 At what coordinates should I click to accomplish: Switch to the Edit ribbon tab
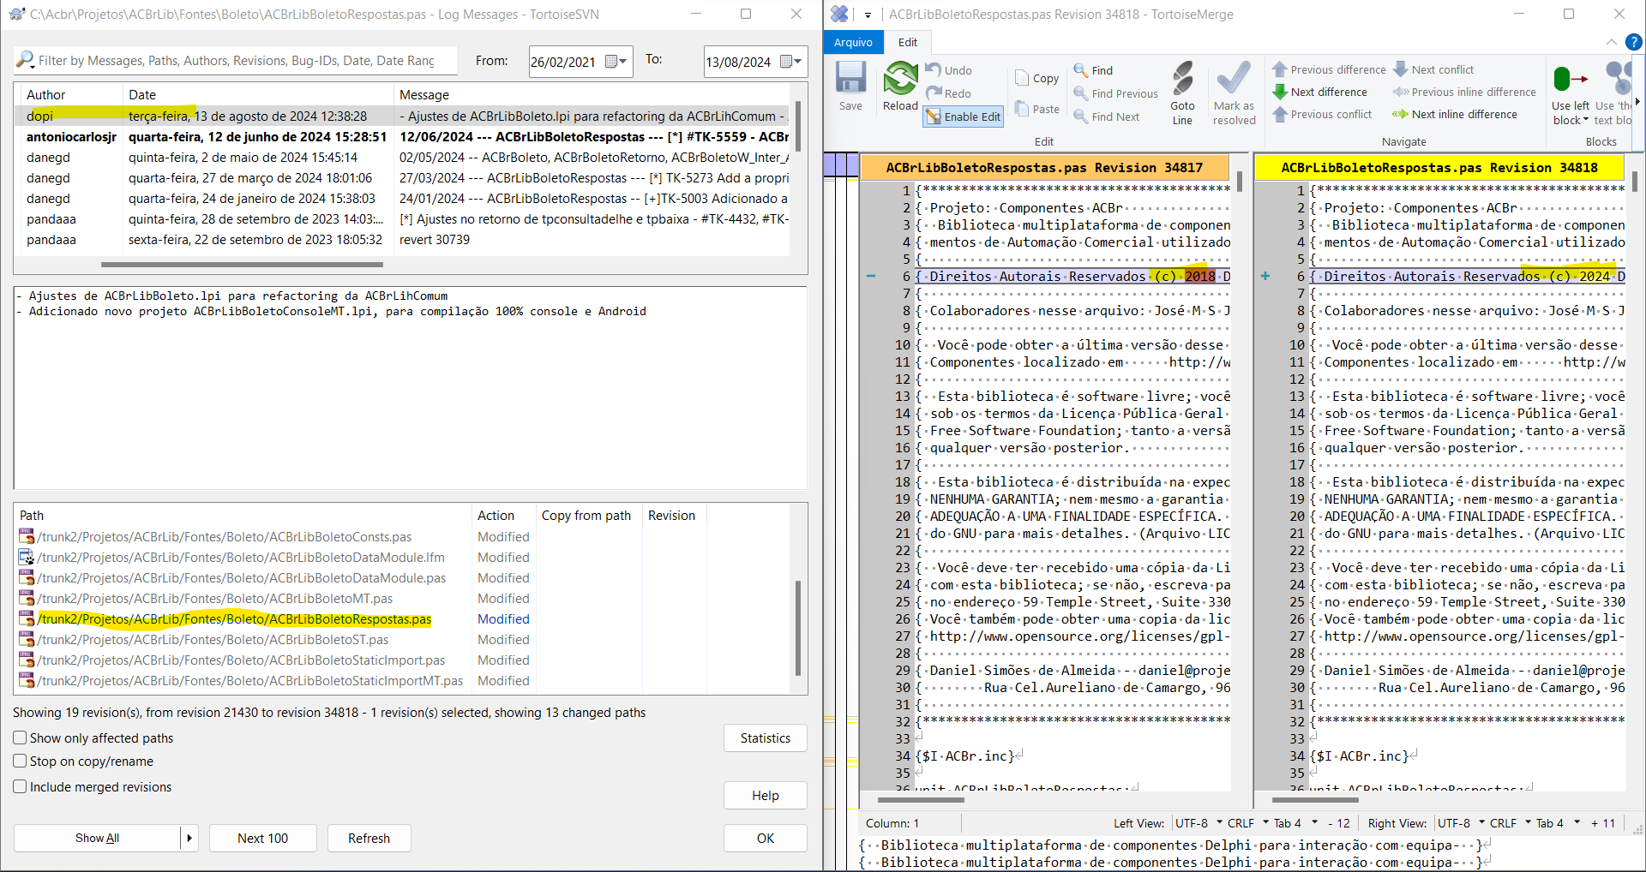(908, 42)
